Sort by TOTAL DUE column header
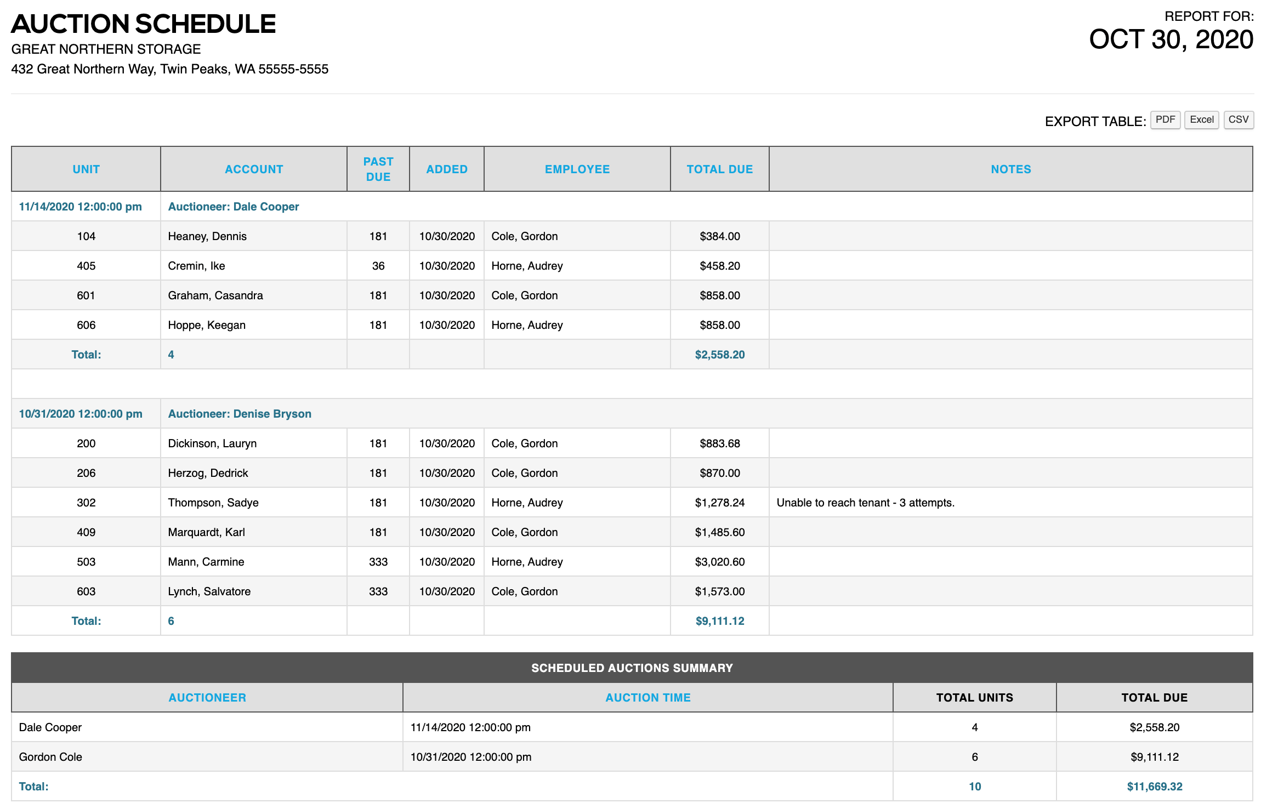The width and height of the screenshot is (1261, 809). pos(719,169)
